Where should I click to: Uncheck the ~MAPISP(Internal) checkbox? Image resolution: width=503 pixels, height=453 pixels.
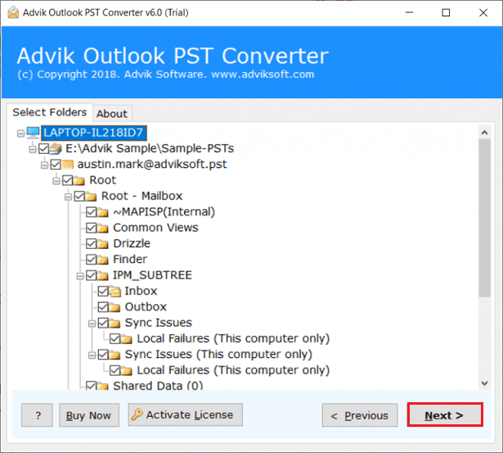[91, 212]
